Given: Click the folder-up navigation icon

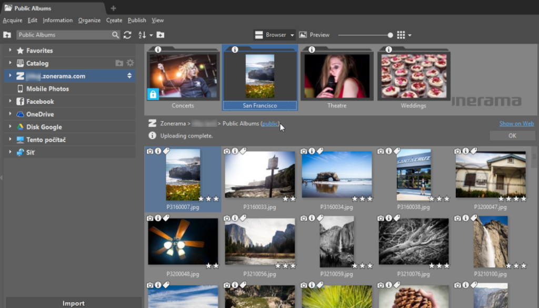Looking at the screenshot, I should (x=7, y=35).
